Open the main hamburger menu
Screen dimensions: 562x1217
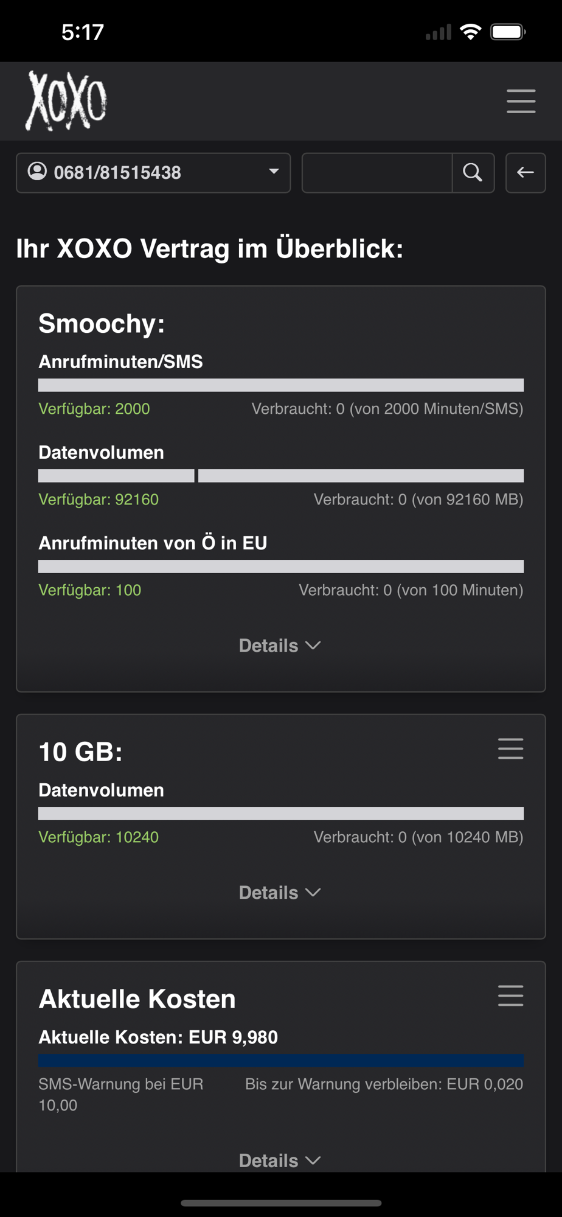(521, 101)
